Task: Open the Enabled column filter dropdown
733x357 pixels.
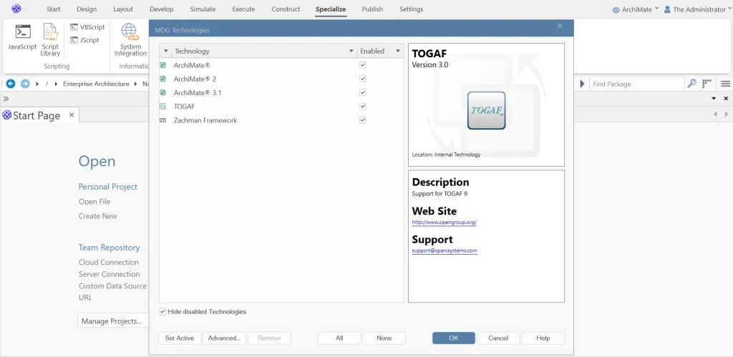Action: 398,51
